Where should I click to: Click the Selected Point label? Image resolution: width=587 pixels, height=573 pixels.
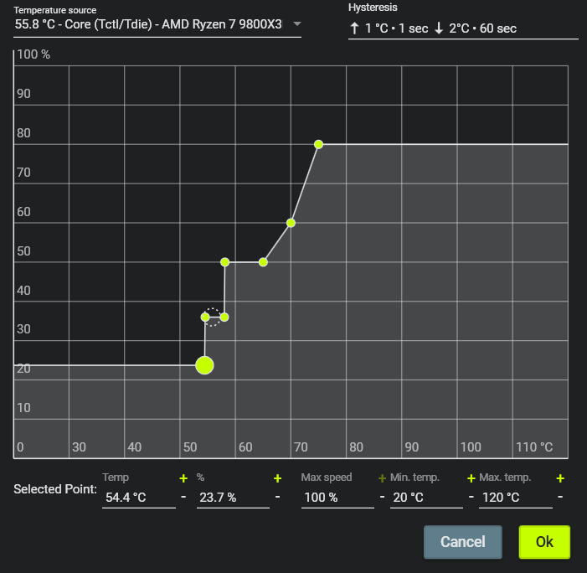(x=55, y=489)
